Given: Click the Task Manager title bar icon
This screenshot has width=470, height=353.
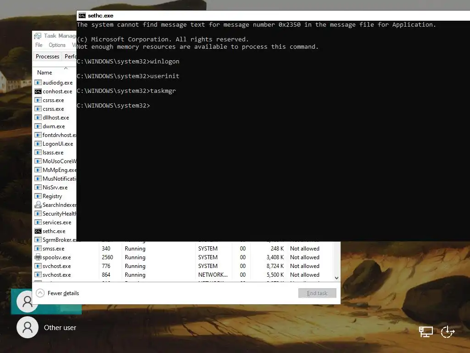Looking at the screenshot, I should click(x=38, y=36).
